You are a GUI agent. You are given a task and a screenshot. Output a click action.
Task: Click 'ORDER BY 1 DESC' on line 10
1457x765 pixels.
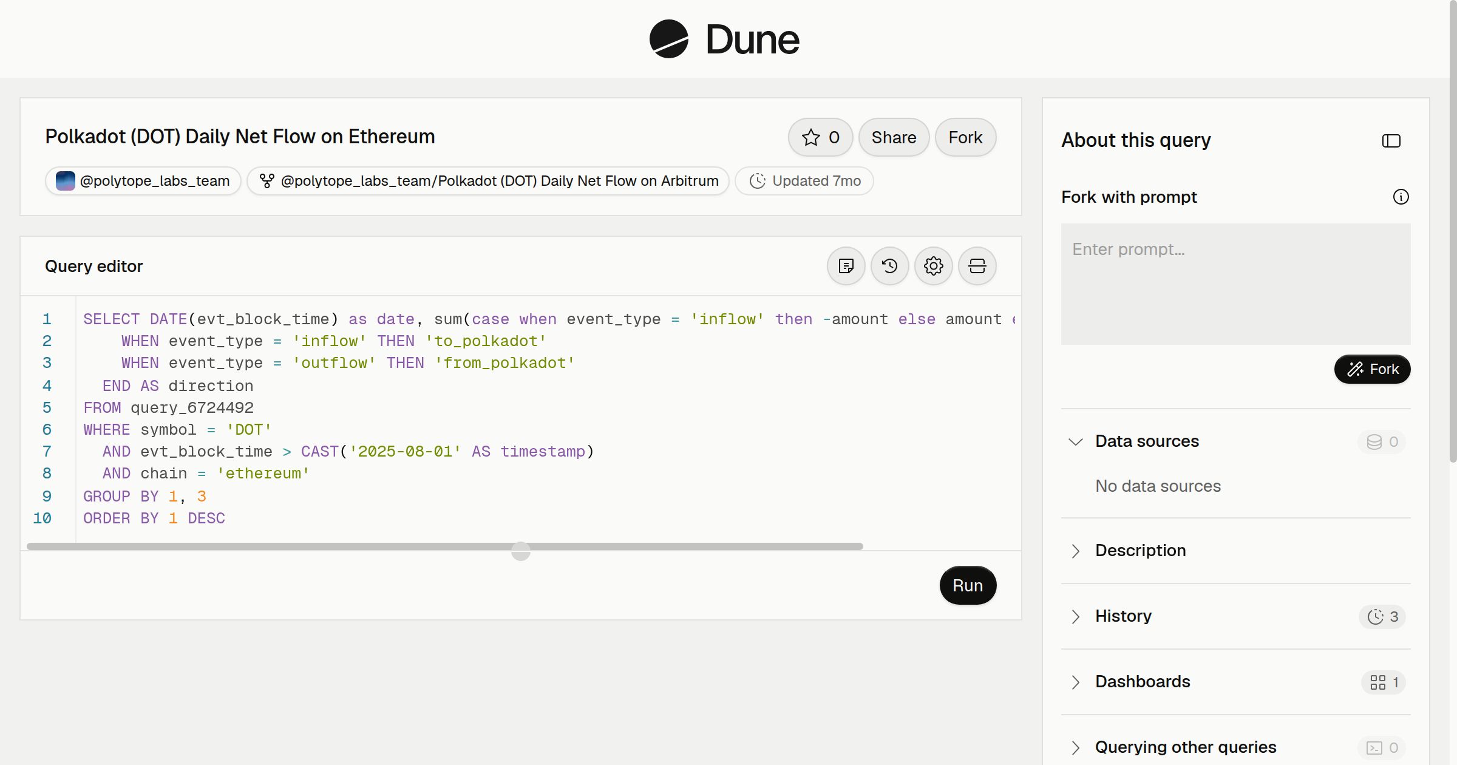click(154, 518)
